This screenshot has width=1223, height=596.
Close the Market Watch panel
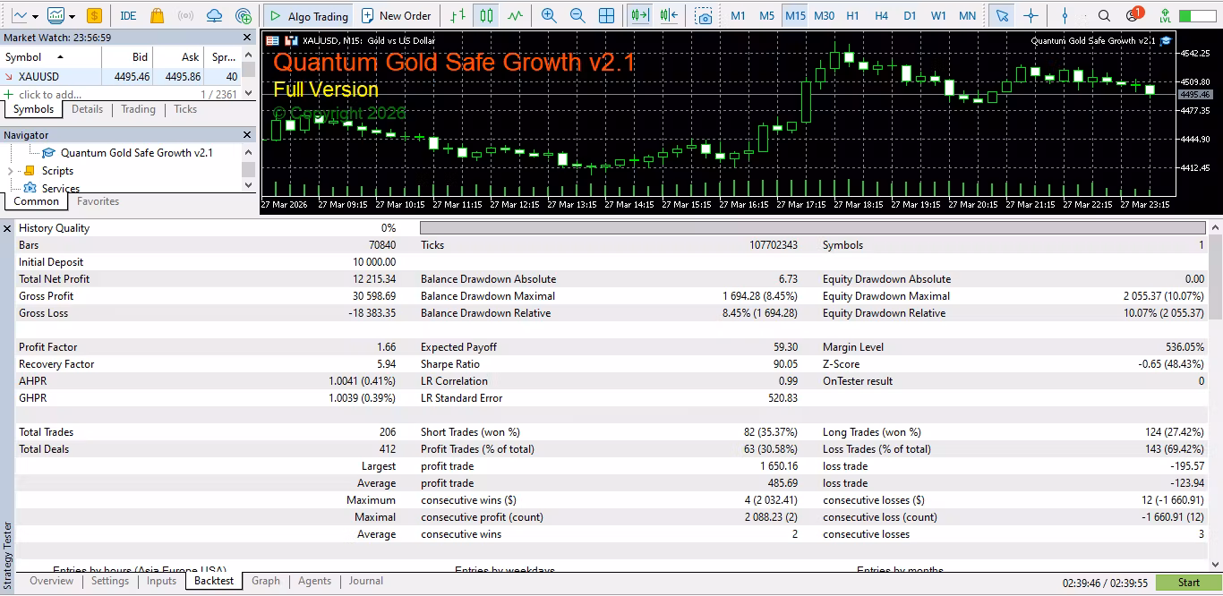coord(248,38)
